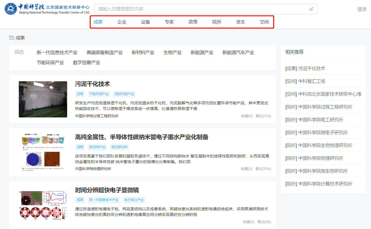
Task: Filter by 新一代信息技术产业
Action: [57, 53]
